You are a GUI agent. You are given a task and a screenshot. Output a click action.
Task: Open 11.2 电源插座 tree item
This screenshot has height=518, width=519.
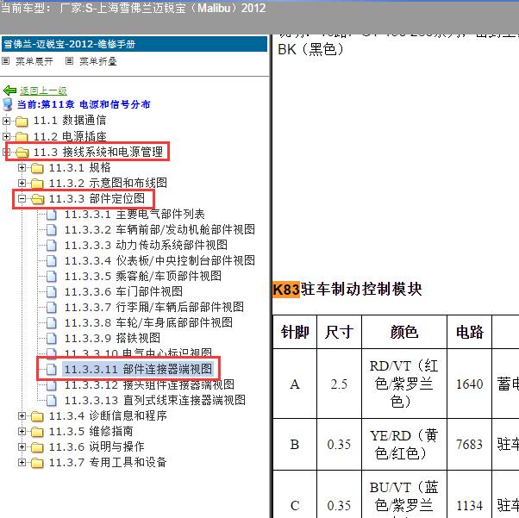tap(70, 136)
